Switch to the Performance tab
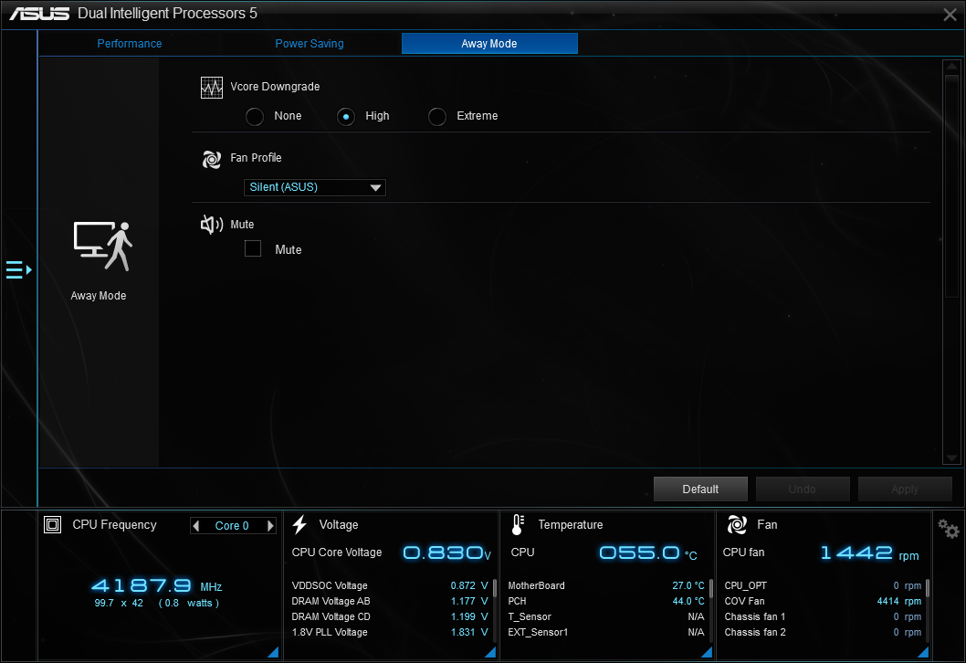This screenshot has width=966, height=663. pos(130,44)
